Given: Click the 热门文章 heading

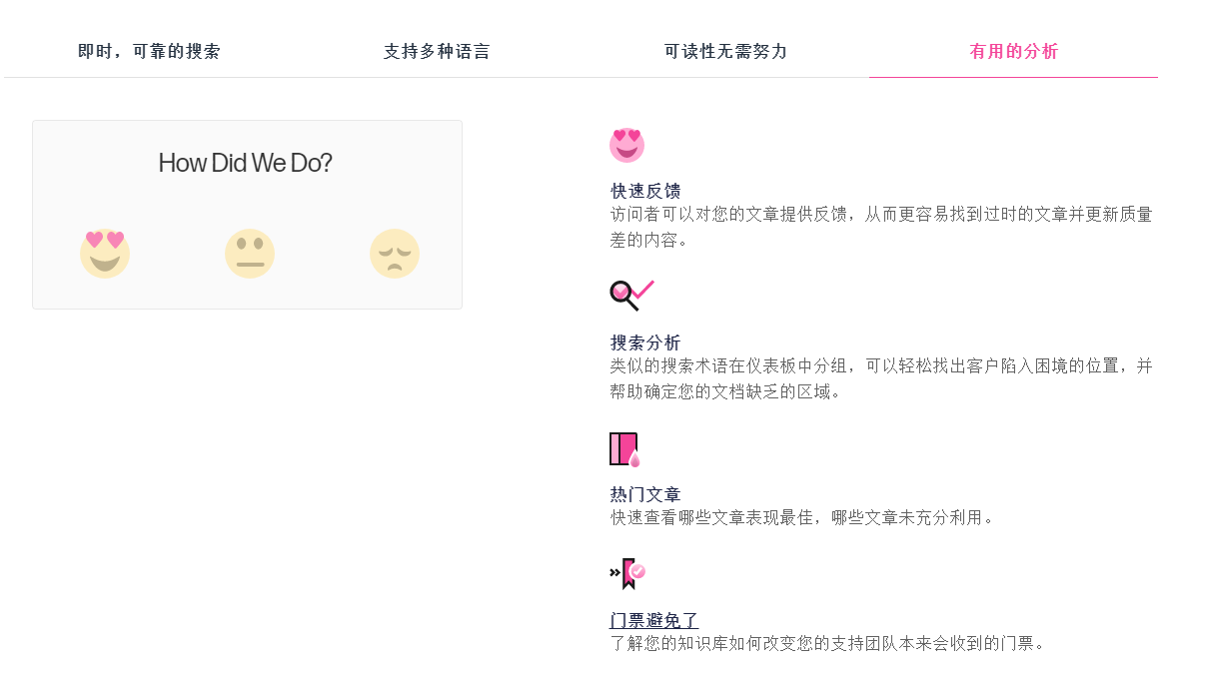Looking at the screenshot, I should [645, 494].
